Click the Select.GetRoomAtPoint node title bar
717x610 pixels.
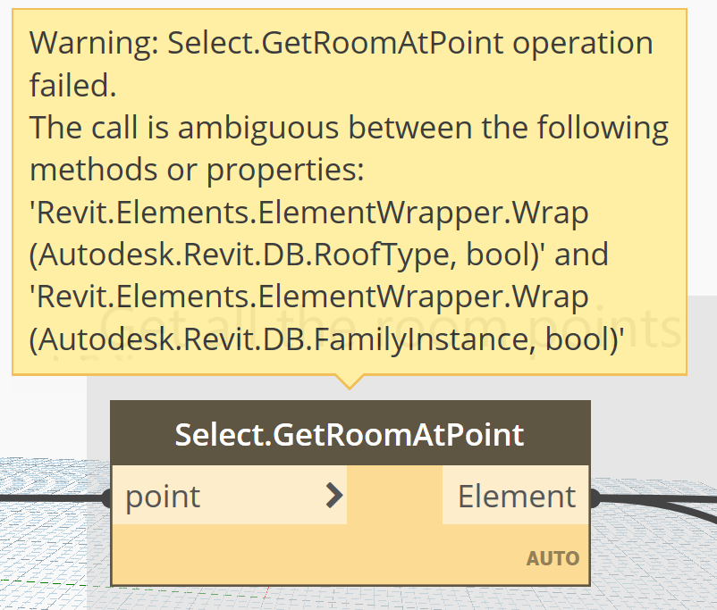(x=350, y=433)
